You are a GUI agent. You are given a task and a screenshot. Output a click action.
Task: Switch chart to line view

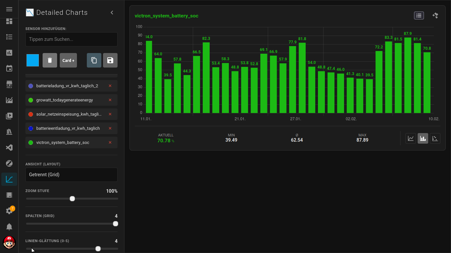click(411, 138)
